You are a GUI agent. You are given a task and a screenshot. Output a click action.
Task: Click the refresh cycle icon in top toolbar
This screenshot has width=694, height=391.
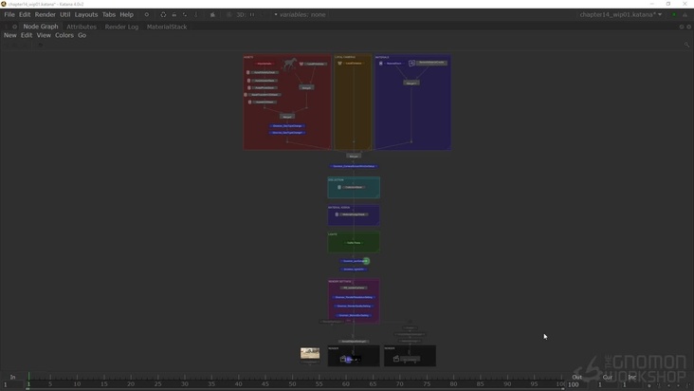[x=163, y=14]
